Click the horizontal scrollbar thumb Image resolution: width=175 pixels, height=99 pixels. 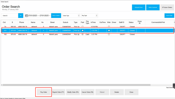[x=77, y=85]
